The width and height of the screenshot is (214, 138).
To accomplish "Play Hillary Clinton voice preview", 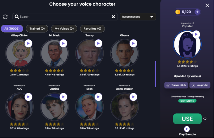I will pyautogui.click(x=28, y=43).
